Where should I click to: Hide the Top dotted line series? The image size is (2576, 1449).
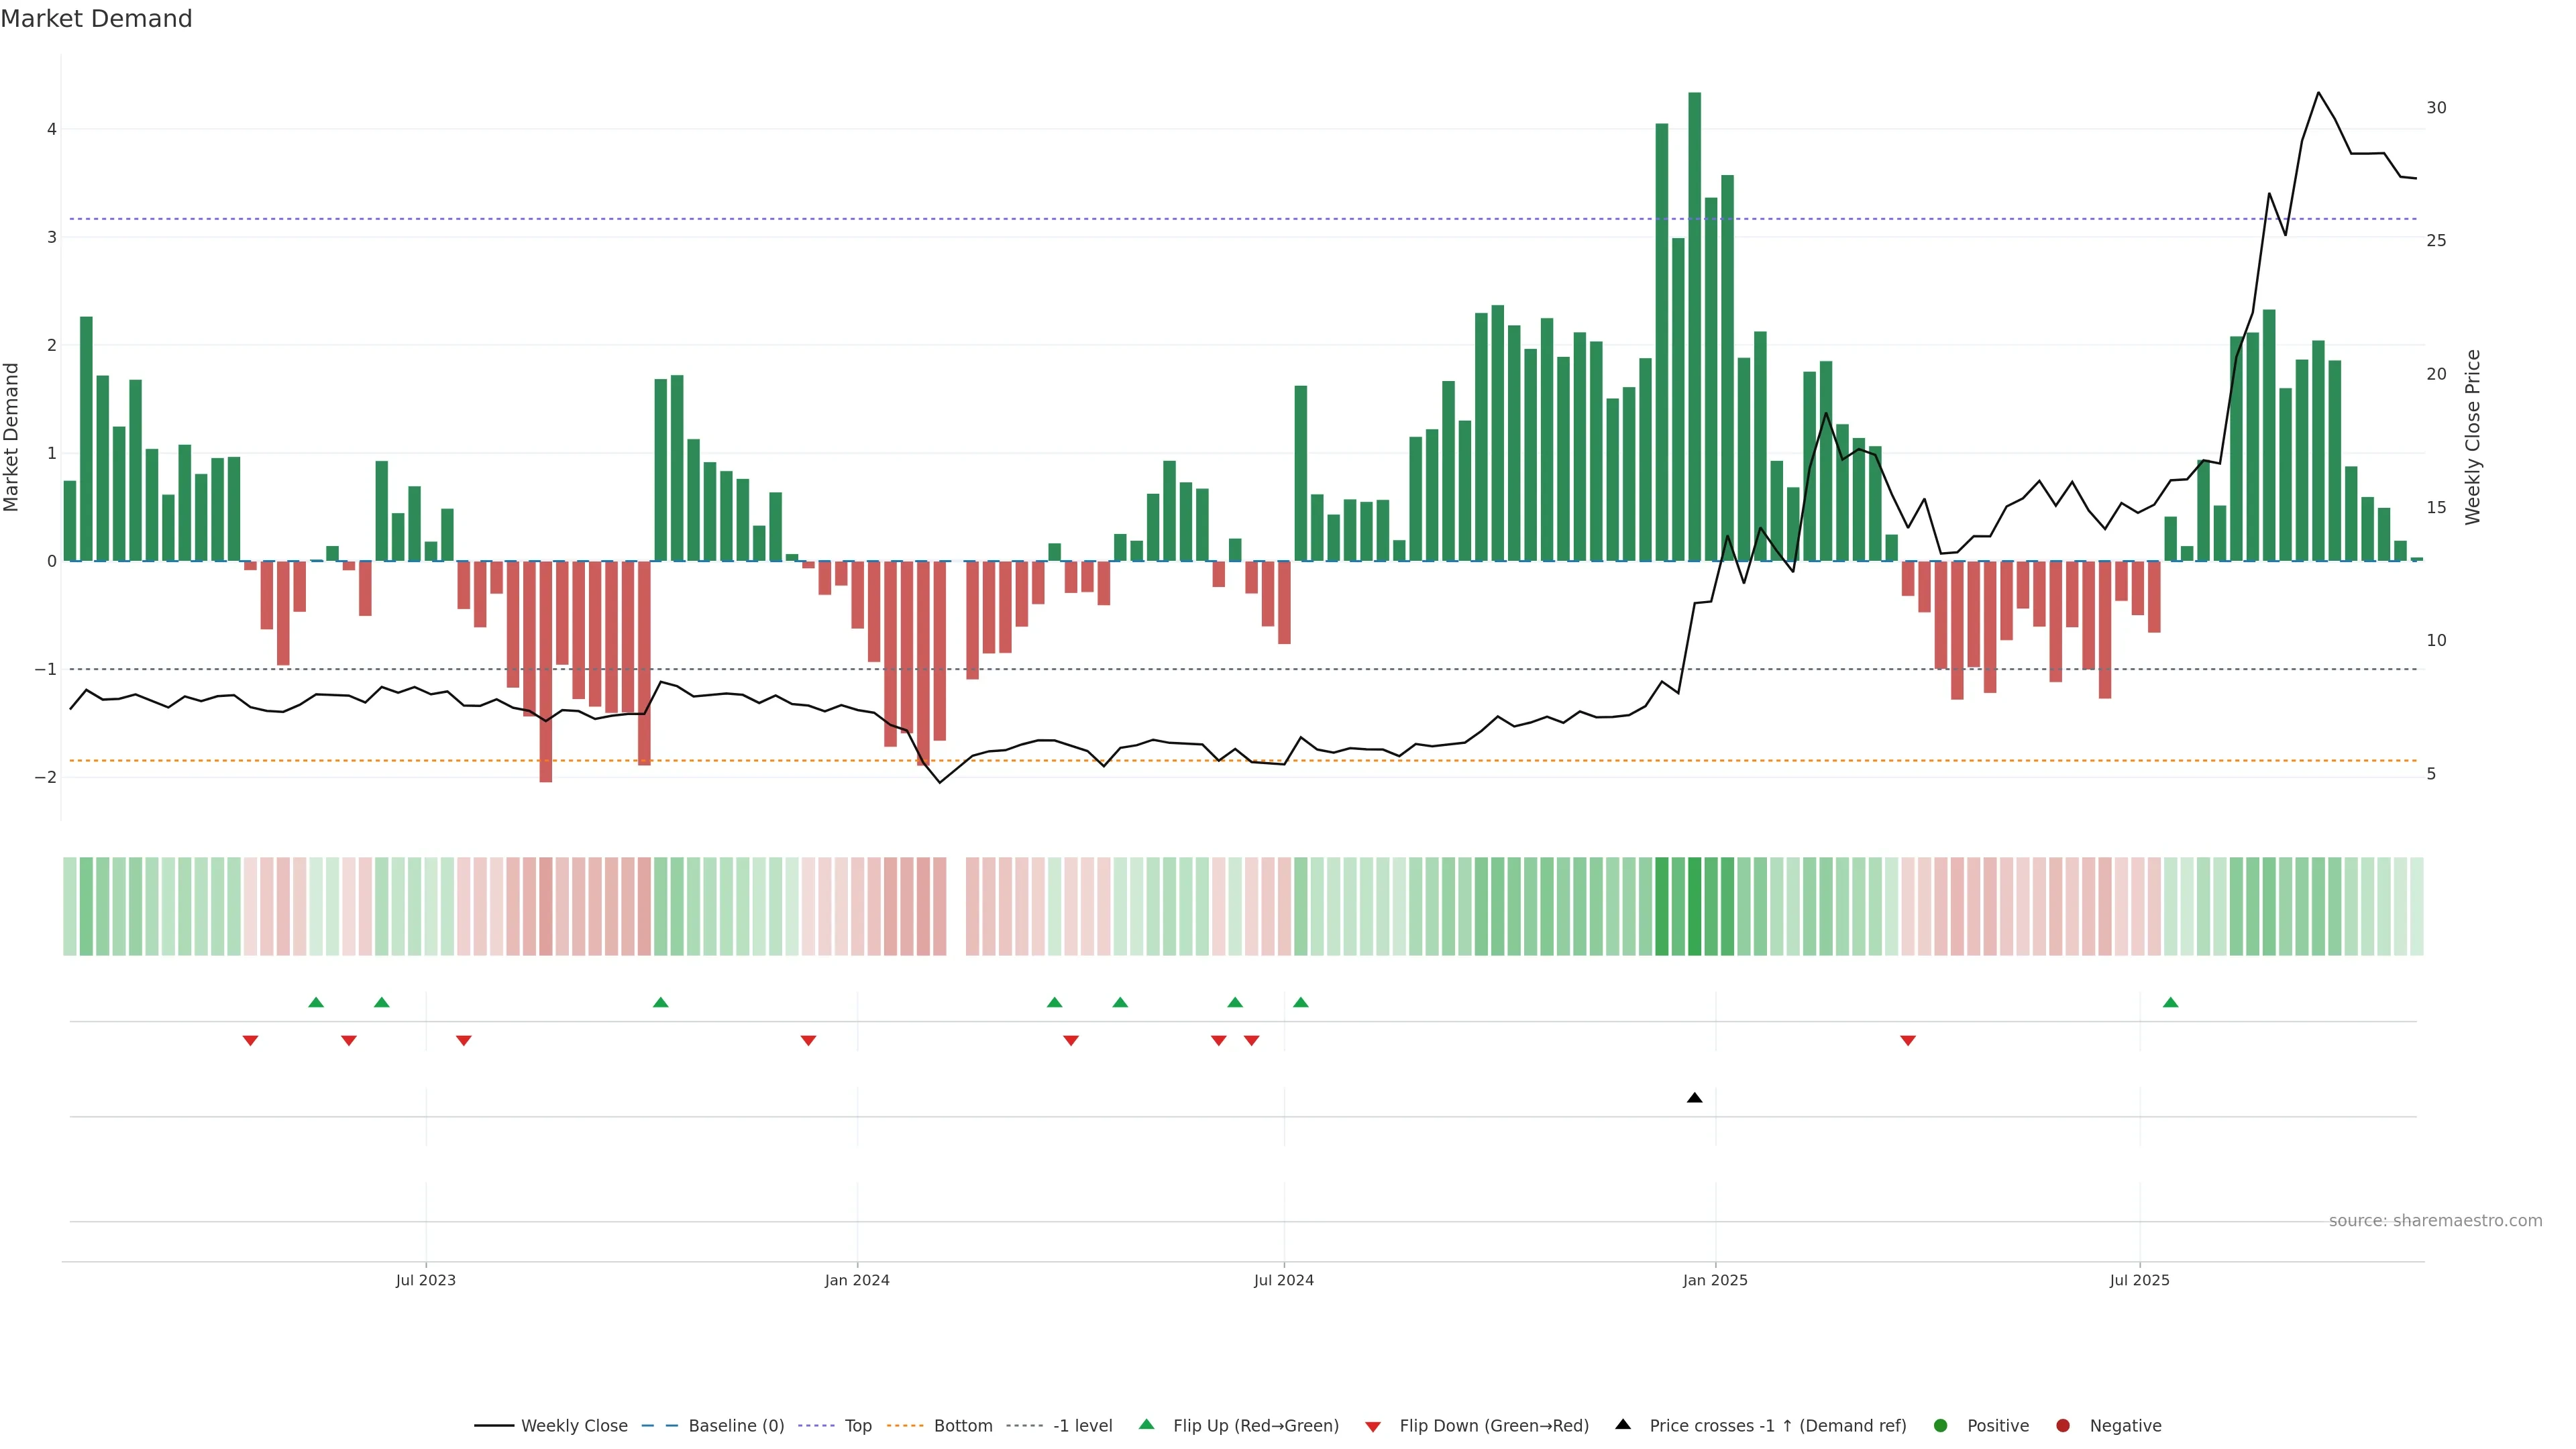tap(857, 1426)
